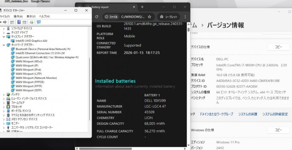Expand ソフトウェア デバイス node
Viewport: 292px width, 150px height.
[4, 29]
